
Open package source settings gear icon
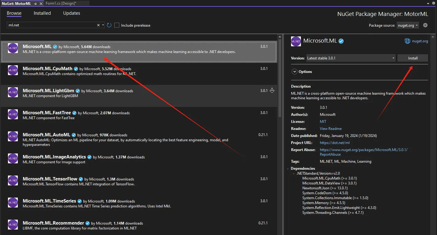[x=425, y=25]
